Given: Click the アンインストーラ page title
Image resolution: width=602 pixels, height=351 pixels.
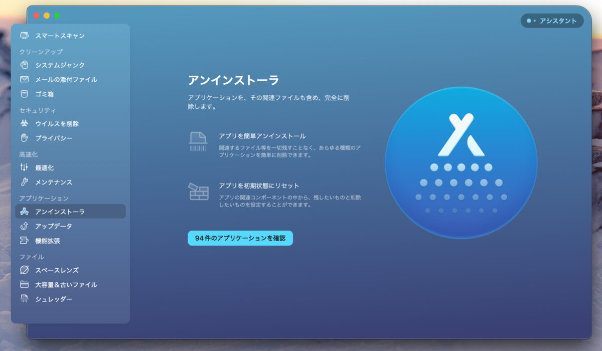Looking at the screenshot, I should click(x=233, y=80).
